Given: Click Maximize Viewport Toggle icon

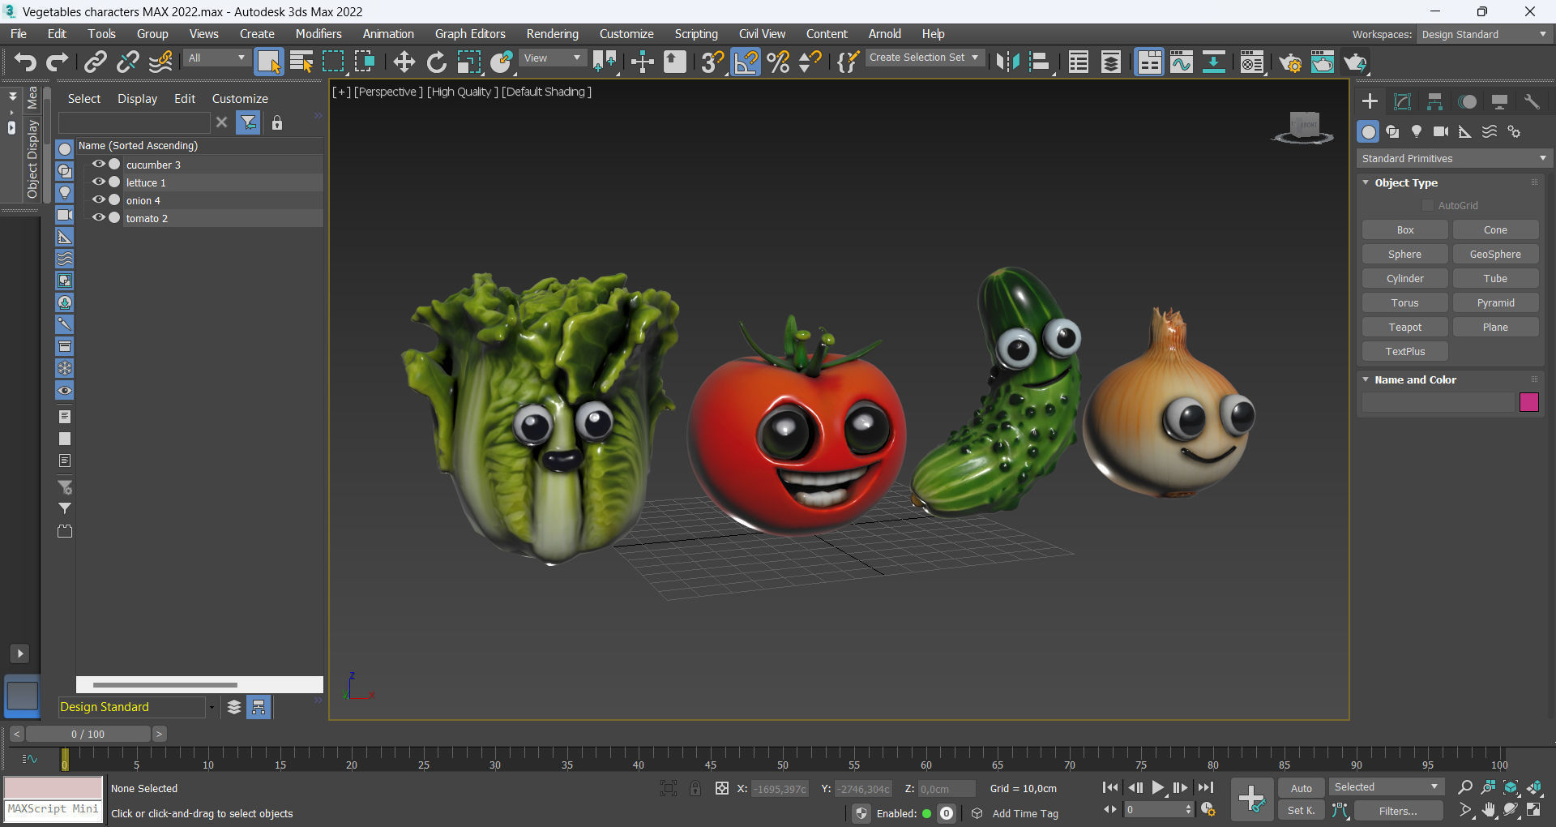Looking at the screenshot, I should [x=1534, y=810].
